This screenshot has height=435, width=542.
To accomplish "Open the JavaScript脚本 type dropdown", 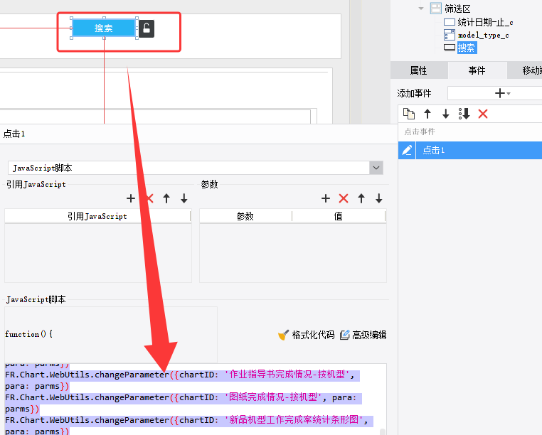I will (x=376, y=168).
